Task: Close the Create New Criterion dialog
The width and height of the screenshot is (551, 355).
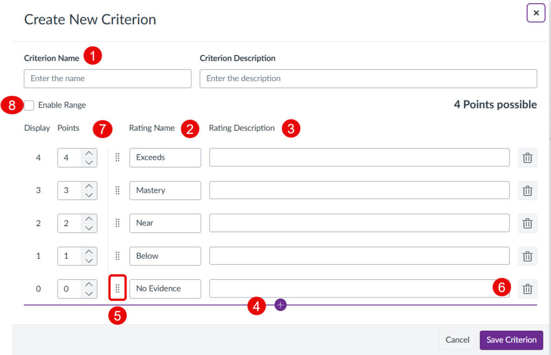Action: pyautogui.click(x=536, y=13)
